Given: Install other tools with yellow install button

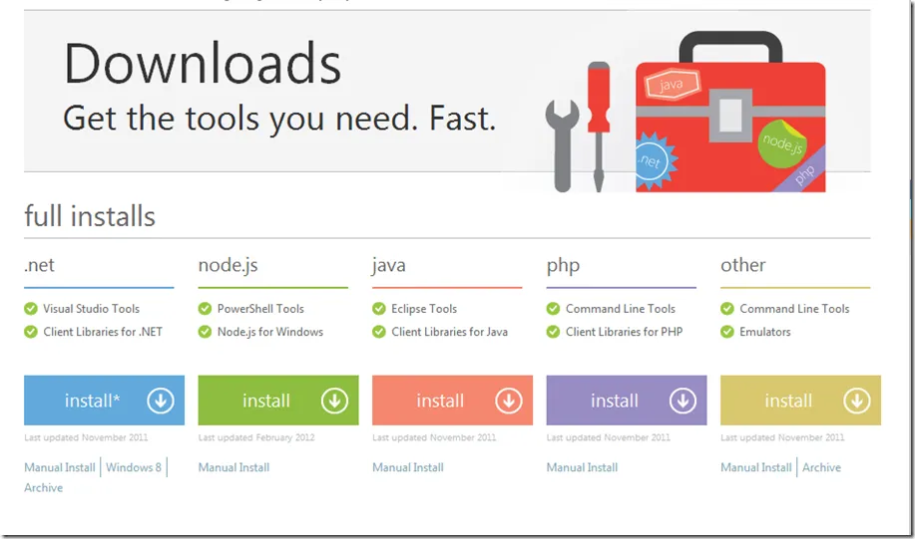Looking at the screenshot, I should (x=800, y=401).
